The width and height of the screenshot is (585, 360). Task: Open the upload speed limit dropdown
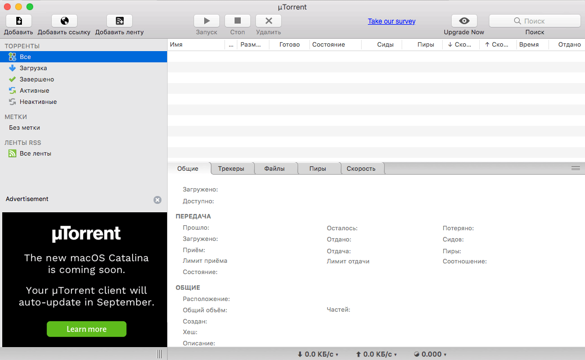coord(376,354)
